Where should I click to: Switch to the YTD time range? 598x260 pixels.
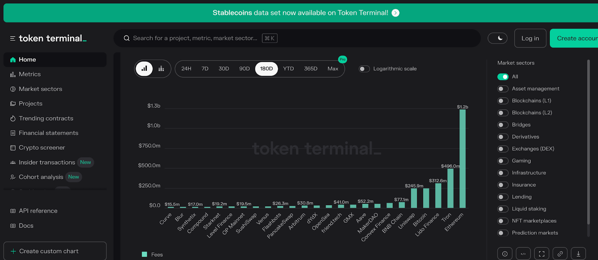coord(289,69)
